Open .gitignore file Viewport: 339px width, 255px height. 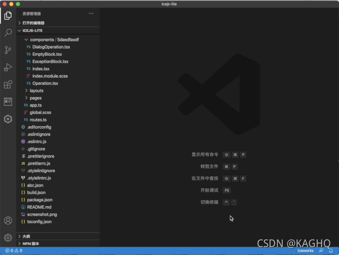click(x=58, y=149)
